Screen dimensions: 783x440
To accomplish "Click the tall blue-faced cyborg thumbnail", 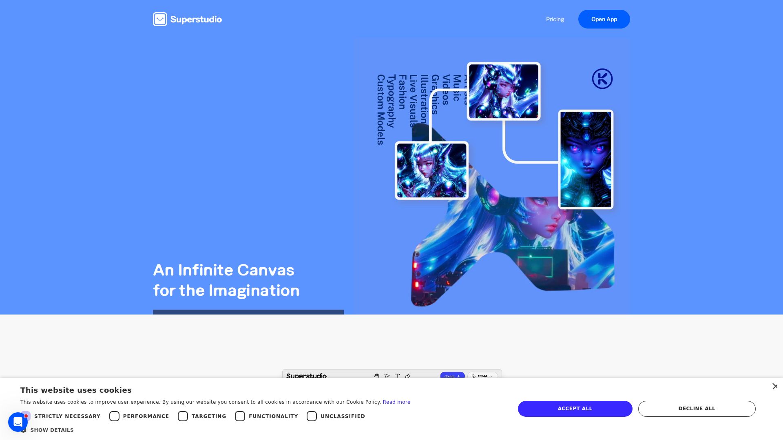I will (x=586, y=159).
